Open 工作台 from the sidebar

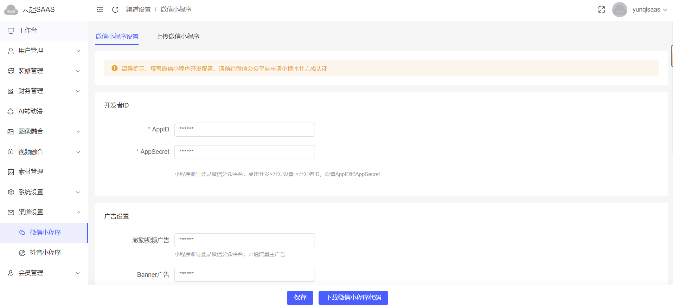coord(28,31)
